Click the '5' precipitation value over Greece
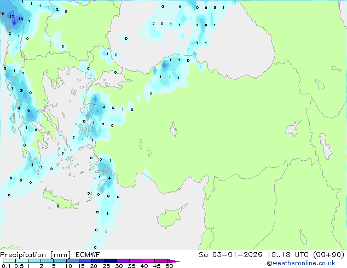This screenshot has width=347, height=268. click(28, 110)
